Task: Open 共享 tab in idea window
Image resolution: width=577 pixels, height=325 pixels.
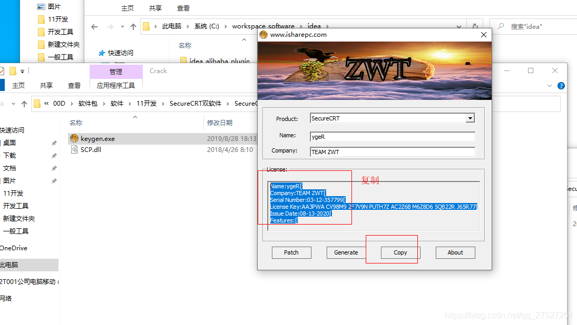Action: coord(155,8)
